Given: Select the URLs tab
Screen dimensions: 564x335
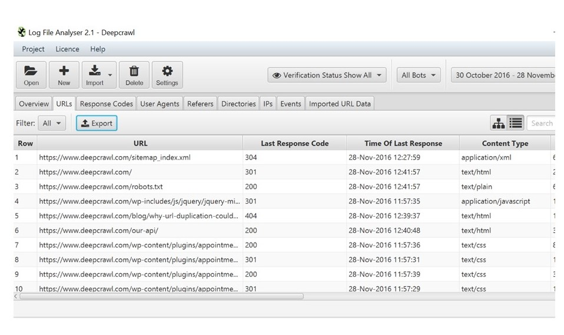Looking at the screenshot, I should [x=64, y=104].
